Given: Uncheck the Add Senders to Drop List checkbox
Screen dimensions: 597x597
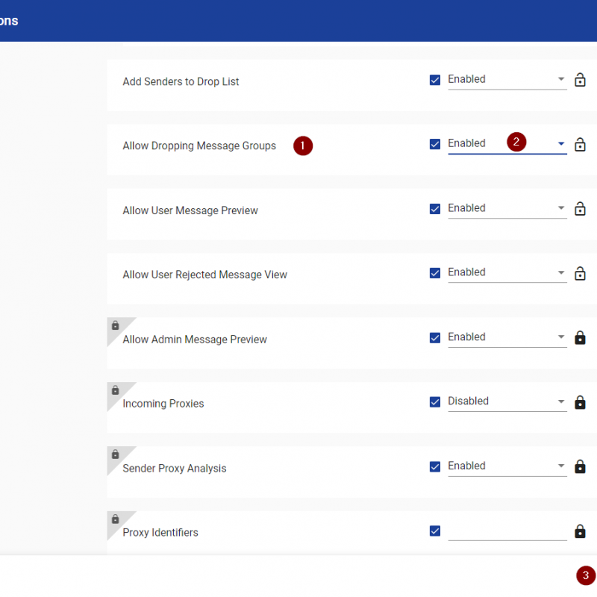Looking at the screenshot, I should [435, 80].
